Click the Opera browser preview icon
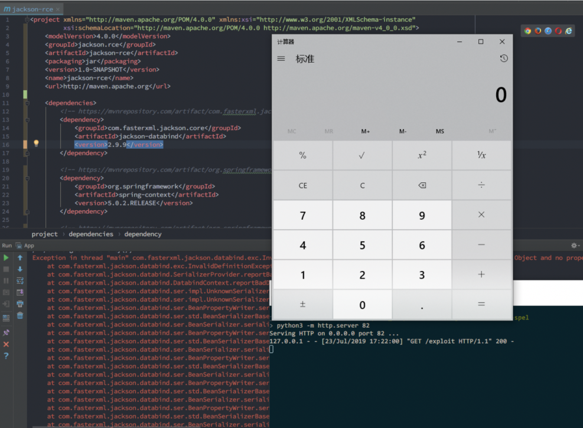583x428 pixels. pos(558,31)
